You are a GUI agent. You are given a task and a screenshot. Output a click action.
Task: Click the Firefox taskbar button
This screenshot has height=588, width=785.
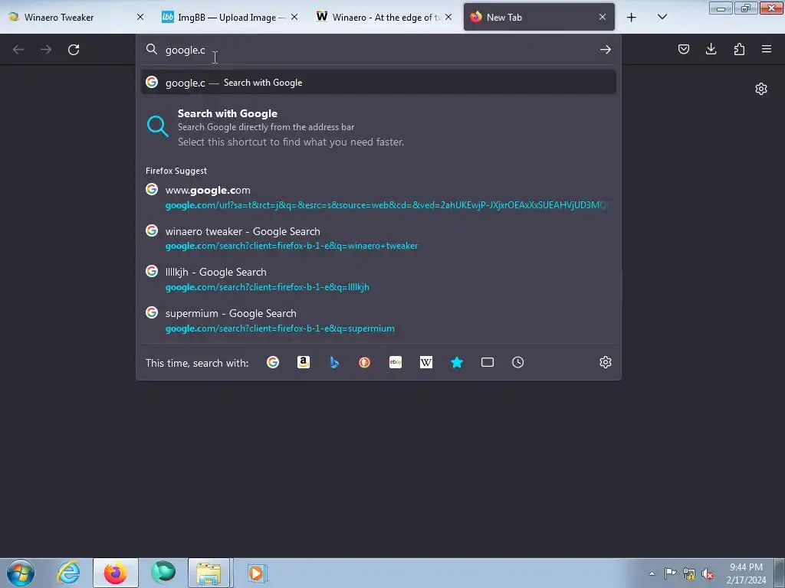click(x=115, y=573)
